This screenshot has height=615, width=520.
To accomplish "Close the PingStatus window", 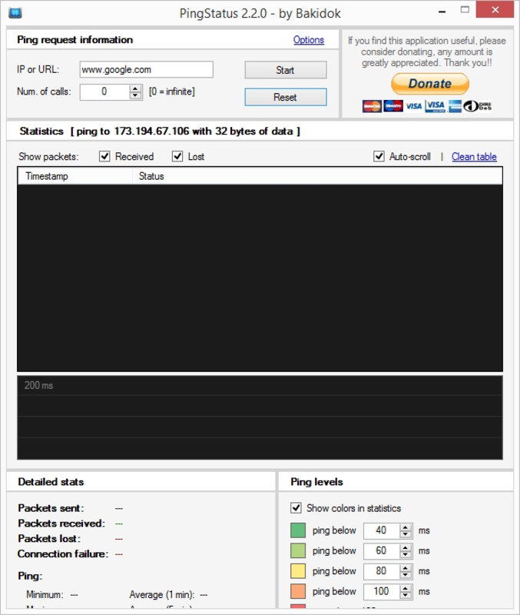I will (x=495, y=10).
